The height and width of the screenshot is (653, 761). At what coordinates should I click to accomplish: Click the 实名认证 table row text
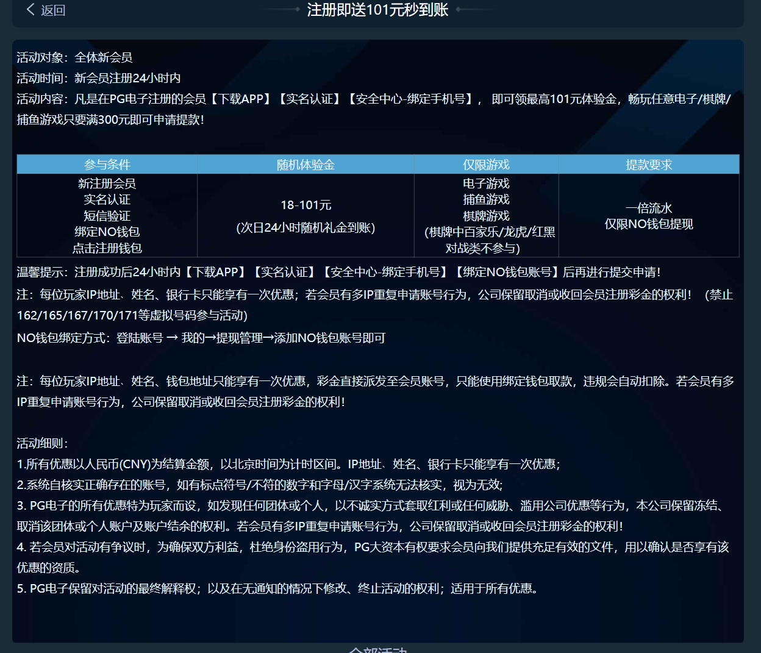point(107,199)
